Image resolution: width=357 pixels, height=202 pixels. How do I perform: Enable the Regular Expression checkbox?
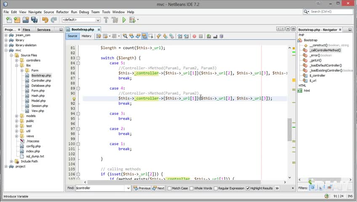216,188
